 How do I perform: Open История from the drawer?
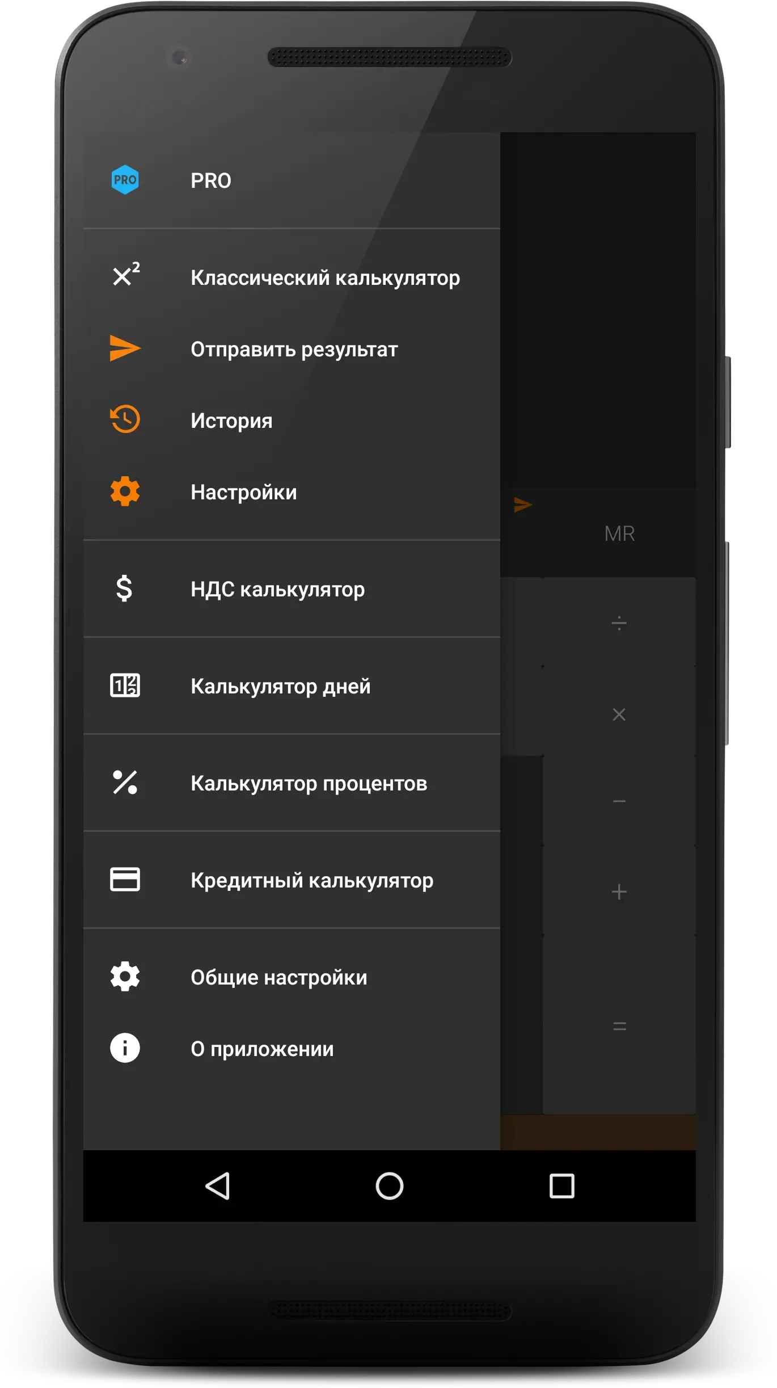[x=231, y=421]
